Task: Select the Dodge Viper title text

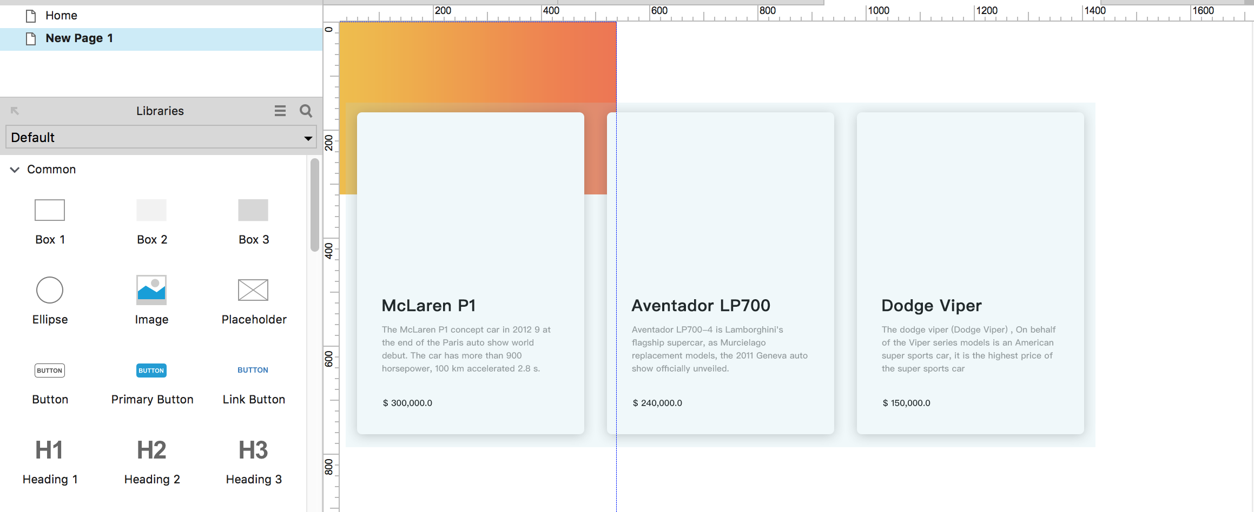Action: [x=931, y=306]
